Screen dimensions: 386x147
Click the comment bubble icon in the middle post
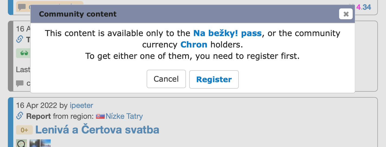20,84
